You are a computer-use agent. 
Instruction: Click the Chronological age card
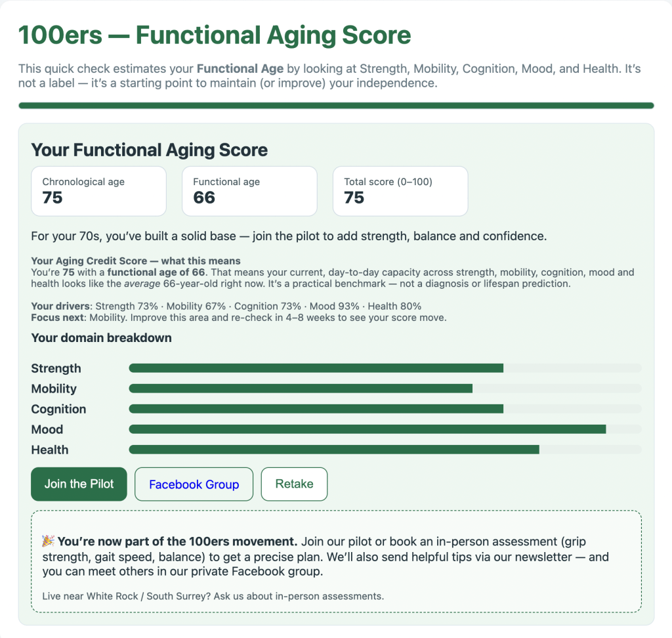pyautogui.click(x=98, y=191)
